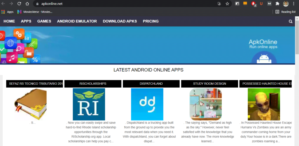The width and height of the screenshot is (299, 146).
Task: Open the Reading list
Action: [286, 12]
